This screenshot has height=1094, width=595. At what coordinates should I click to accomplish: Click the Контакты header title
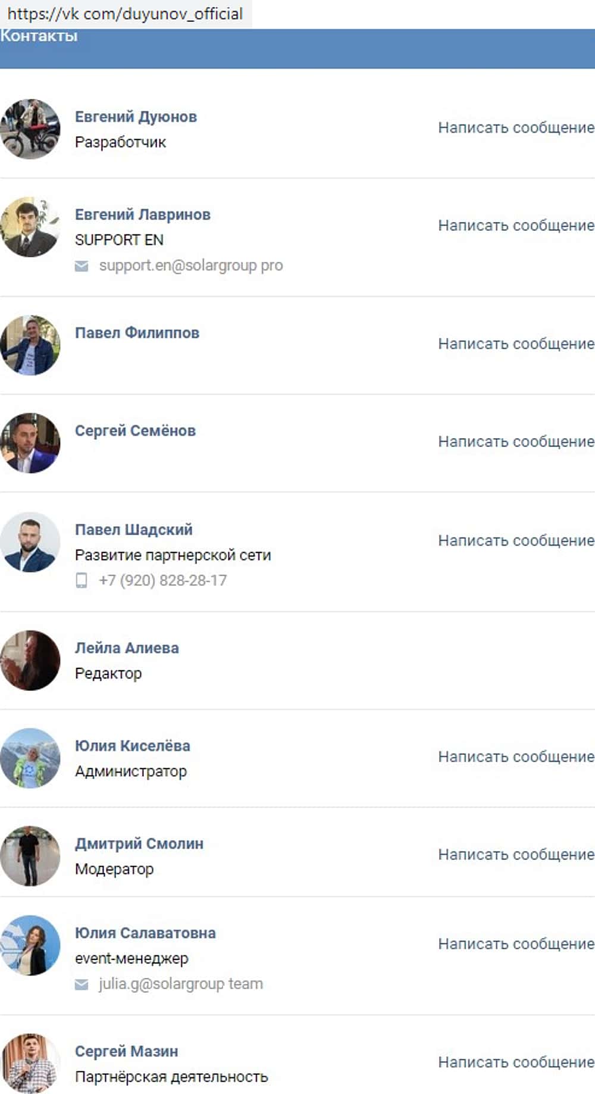tap(39, 36)
